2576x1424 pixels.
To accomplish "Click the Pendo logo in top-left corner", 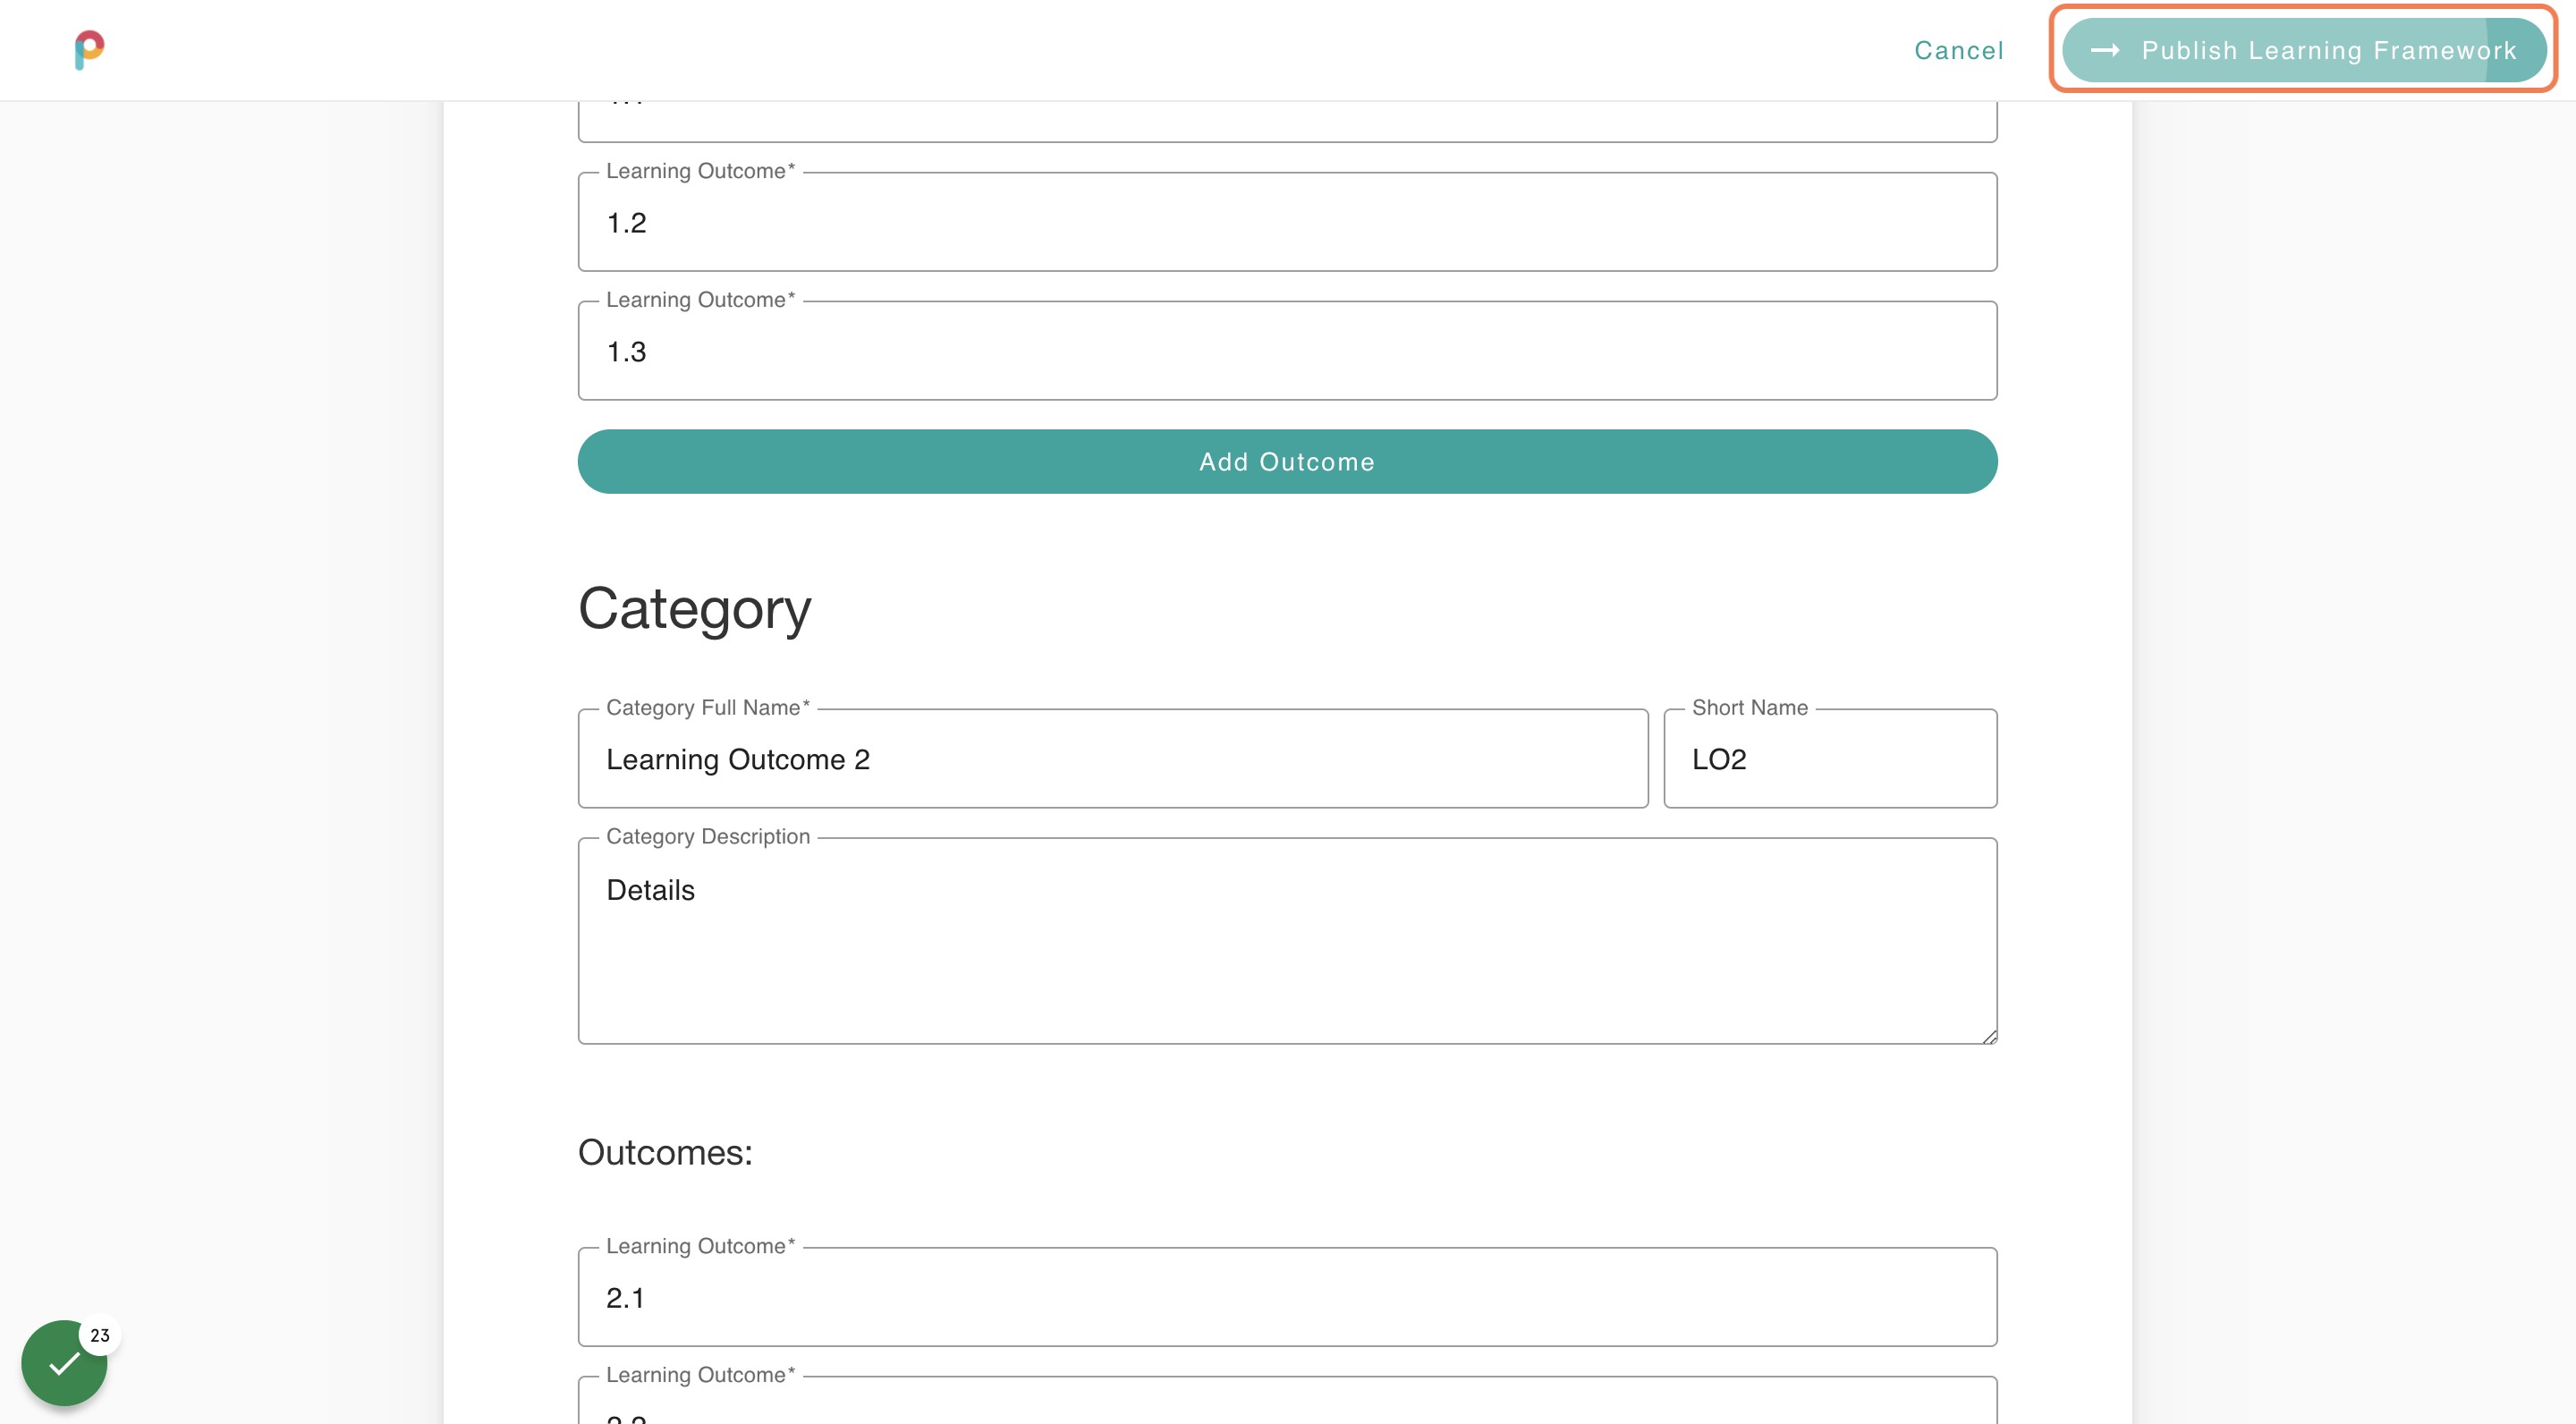I will point(88,50).
